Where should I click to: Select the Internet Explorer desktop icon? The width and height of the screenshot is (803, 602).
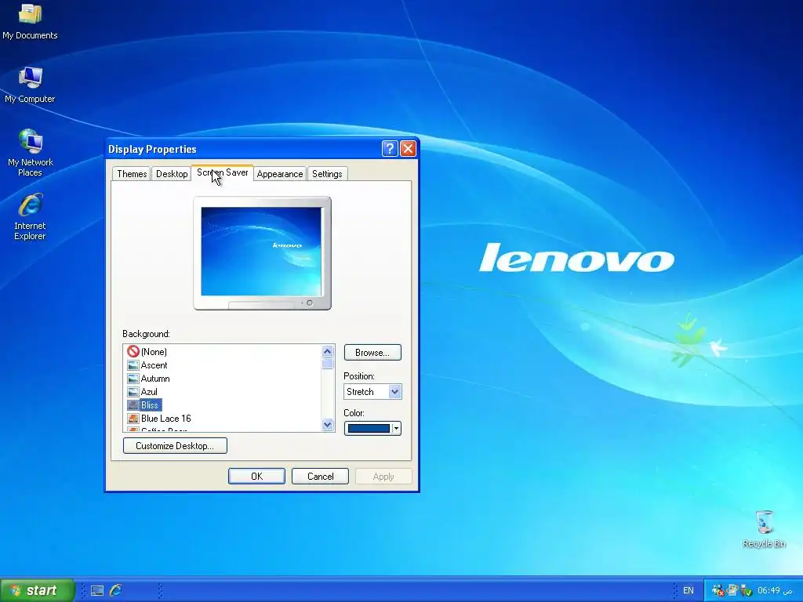click(31, 216)
